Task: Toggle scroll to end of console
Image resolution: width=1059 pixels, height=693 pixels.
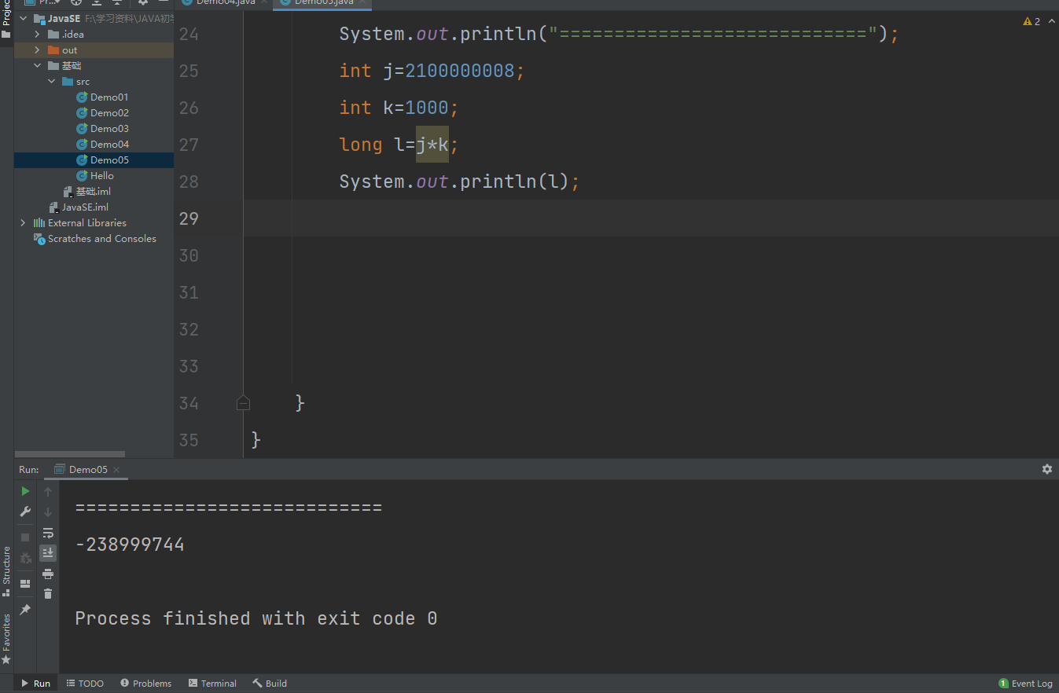Action: pyautogui.click(x=48, y=553)
